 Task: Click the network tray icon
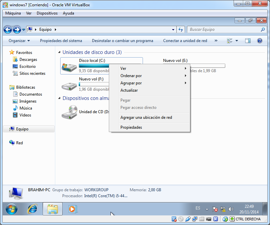point(223,209)
